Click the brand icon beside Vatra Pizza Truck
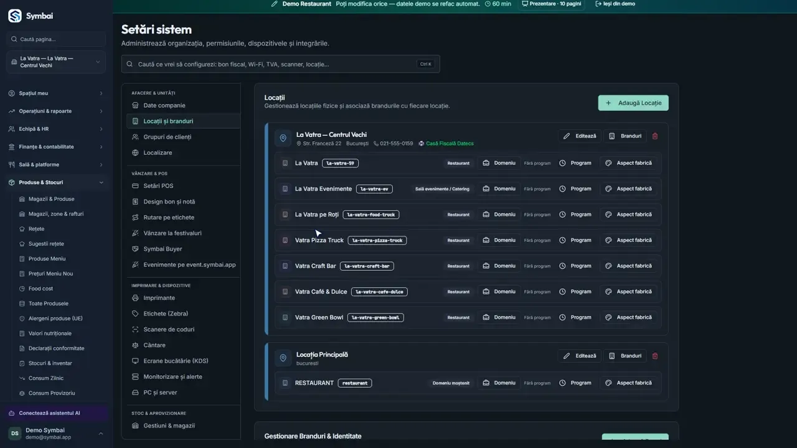 pos(285,240)
